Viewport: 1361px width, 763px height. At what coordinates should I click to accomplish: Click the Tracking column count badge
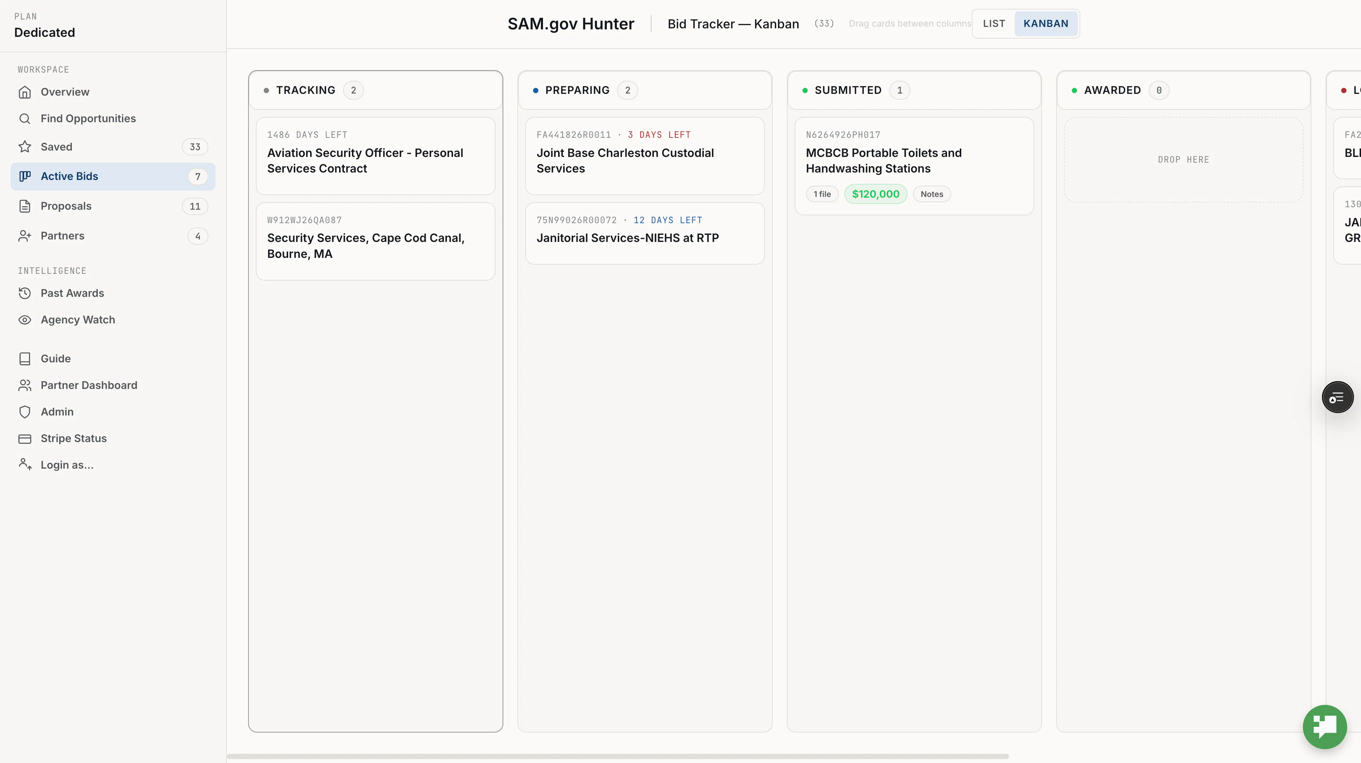coord(353,90)
